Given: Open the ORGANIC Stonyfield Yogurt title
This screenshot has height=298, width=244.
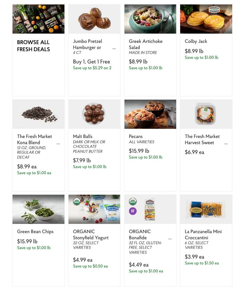Looking at the screenshot, I should click(91, 235).
